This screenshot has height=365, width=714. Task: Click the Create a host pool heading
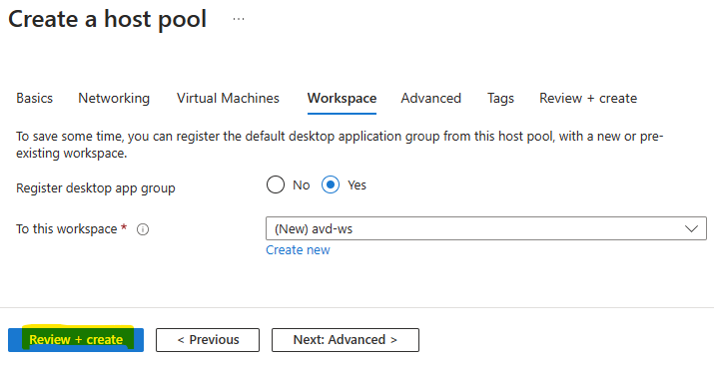[108, 20]
